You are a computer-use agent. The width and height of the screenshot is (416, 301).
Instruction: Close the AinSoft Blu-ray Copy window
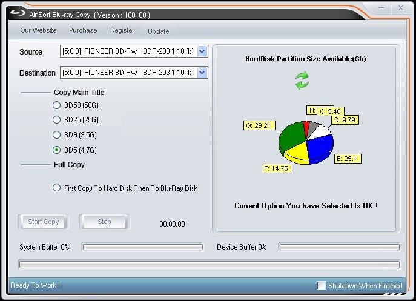click(x=401, y=8)
